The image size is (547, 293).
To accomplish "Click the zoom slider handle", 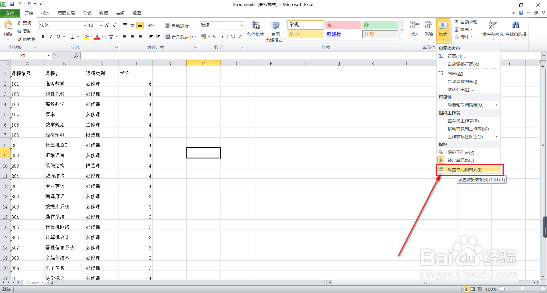I will pyautogui.click(x=522, y=289).
